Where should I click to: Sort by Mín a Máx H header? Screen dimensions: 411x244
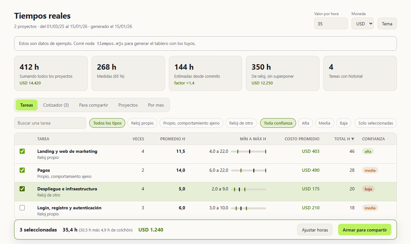pyautogui.click(x=253, y=139)
